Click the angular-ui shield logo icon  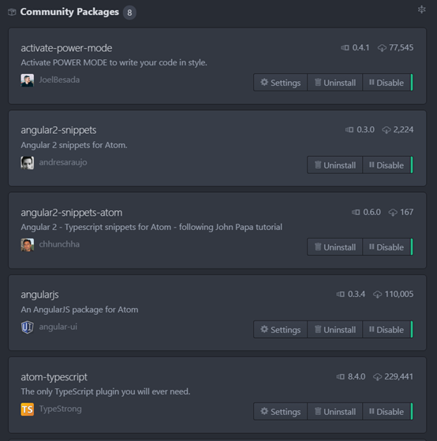tap(28, 328)
